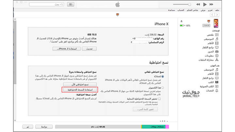Open Info (معلومات) in the sidebar

(211, 56)
